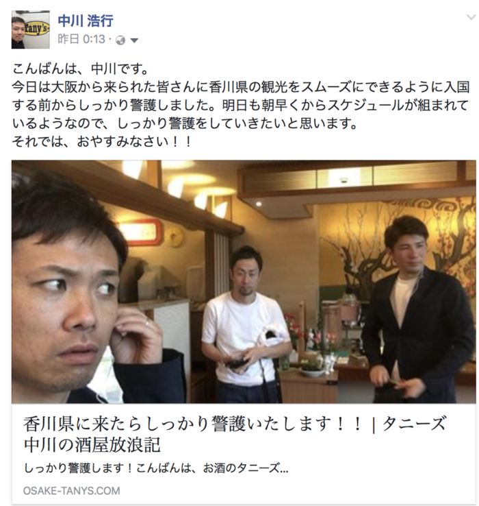Expand the privacy audience dropdown arrow
Image resolution: width=479 pixels, height=506 pixels.
[x=134, y=40]
